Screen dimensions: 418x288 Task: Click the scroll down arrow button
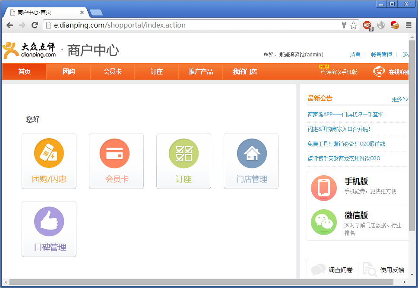(412, 275)
